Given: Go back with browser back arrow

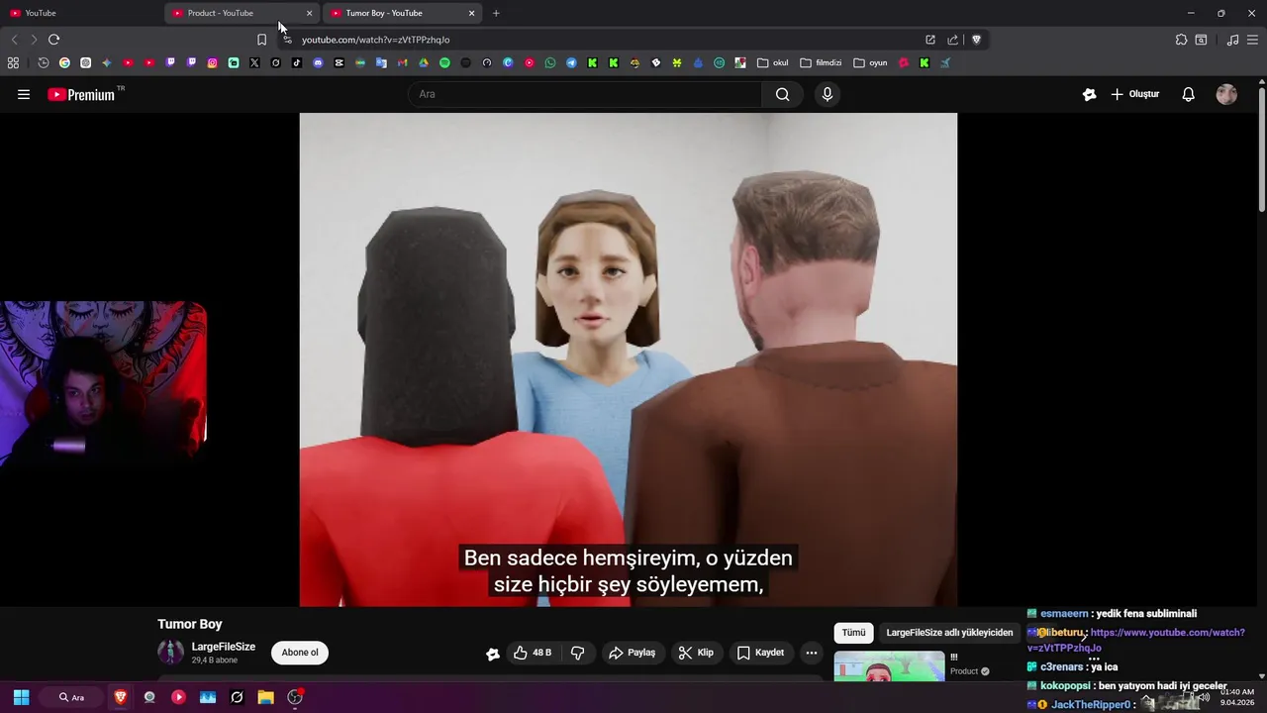Looking at the screenshot, I should (14, 40).
